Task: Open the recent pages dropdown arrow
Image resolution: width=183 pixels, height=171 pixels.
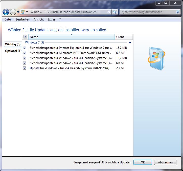Action: (18, 12)
